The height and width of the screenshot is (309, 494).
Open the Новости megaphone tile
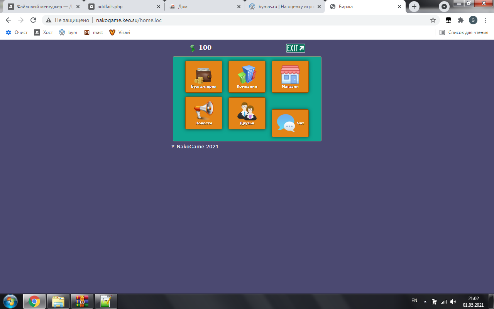tap(203, 113)
